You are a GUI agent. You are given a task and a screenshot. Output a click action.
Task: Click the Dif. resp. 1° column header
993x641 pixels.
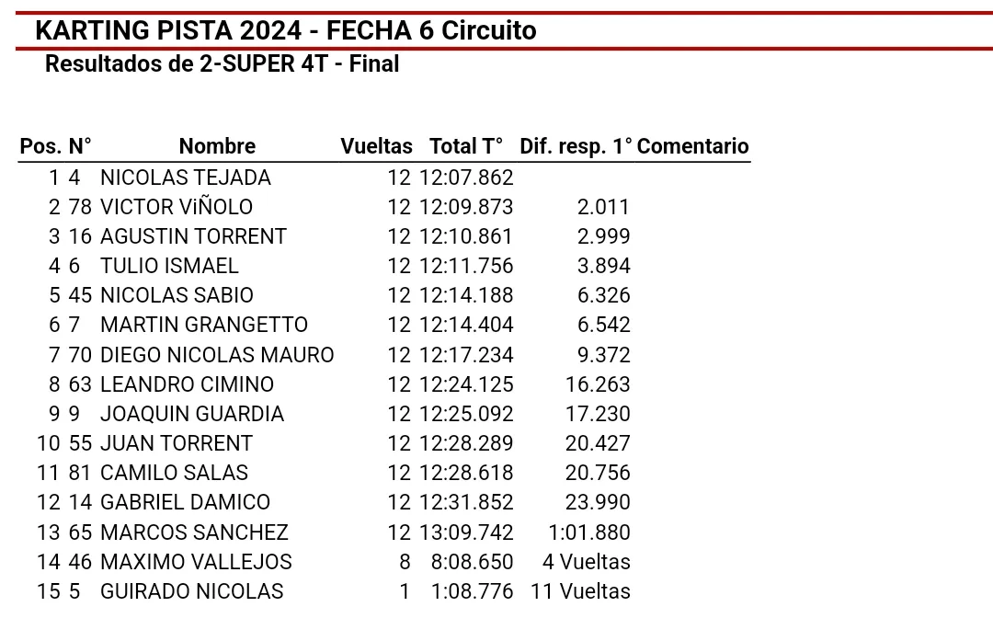pyautogui.click(x=576, y=146)
